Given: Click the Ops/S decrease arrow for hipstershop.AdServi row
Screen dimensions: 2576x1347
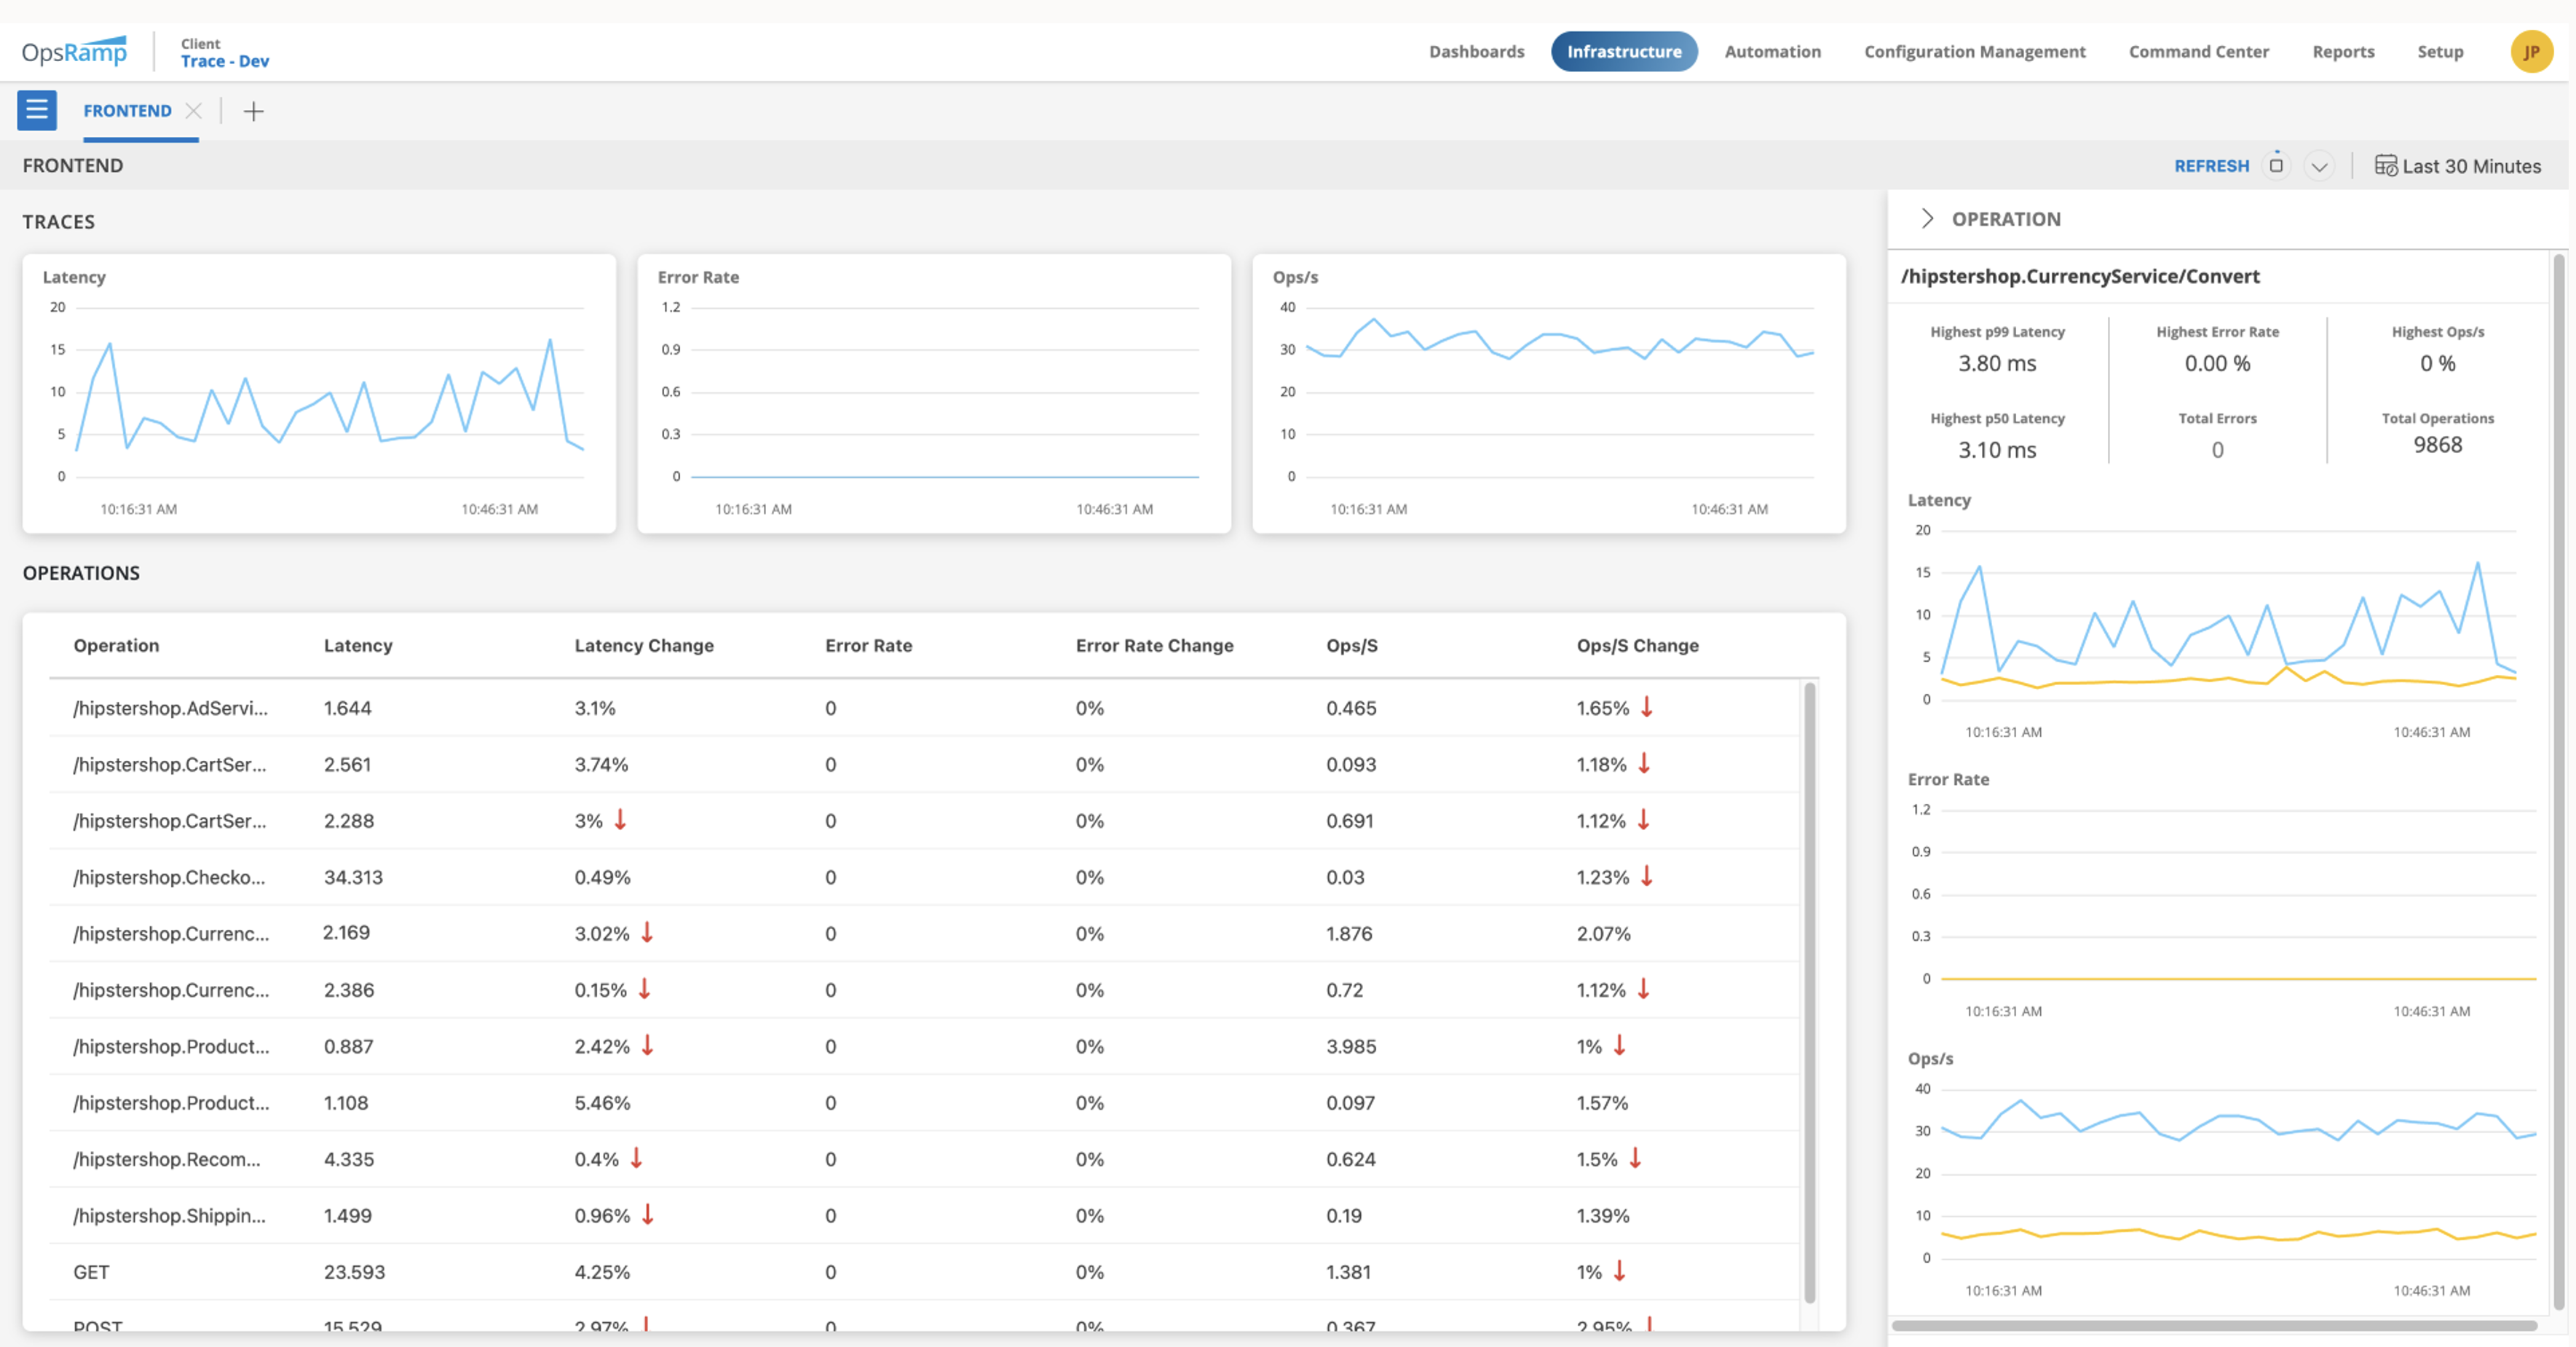Looking at the screenshot, I should 1646,708.
